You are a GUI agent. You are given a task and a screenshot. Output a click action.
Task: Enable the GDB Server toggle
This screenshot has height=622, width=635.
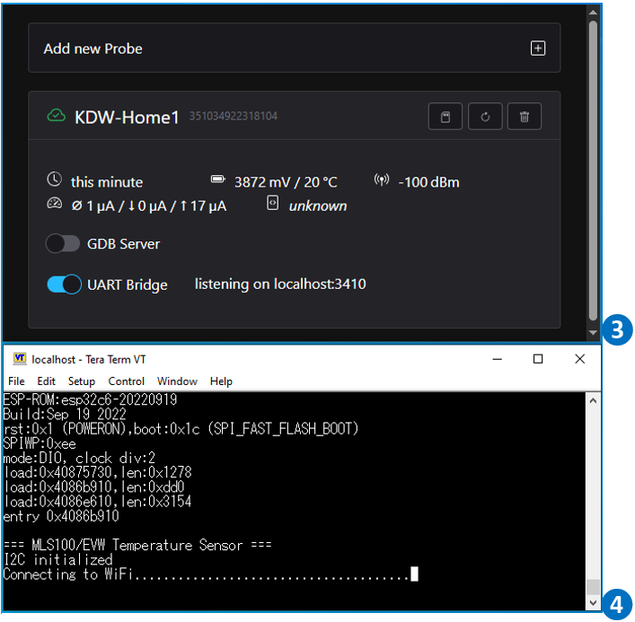click(x=64, y=243)
